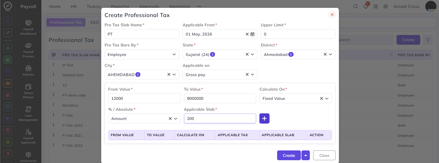
Task: Expand the District dropdown chevron
Action: (x=331, y=55)
